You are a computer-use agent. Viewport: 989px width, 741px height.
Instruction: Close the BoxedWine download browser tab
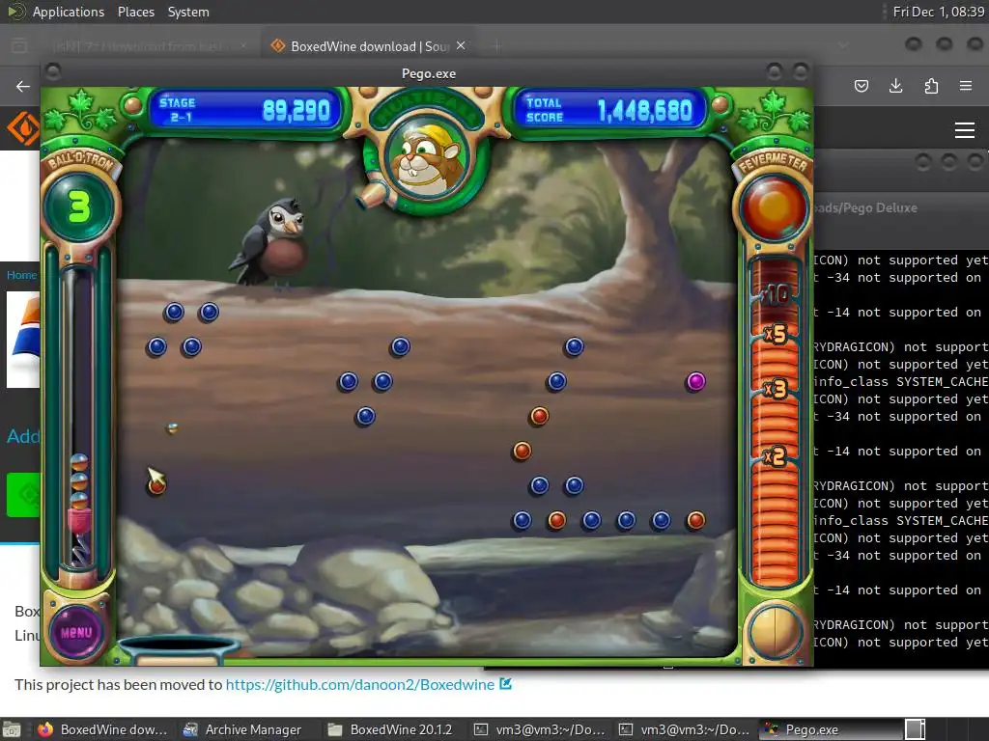pos(461,45)
